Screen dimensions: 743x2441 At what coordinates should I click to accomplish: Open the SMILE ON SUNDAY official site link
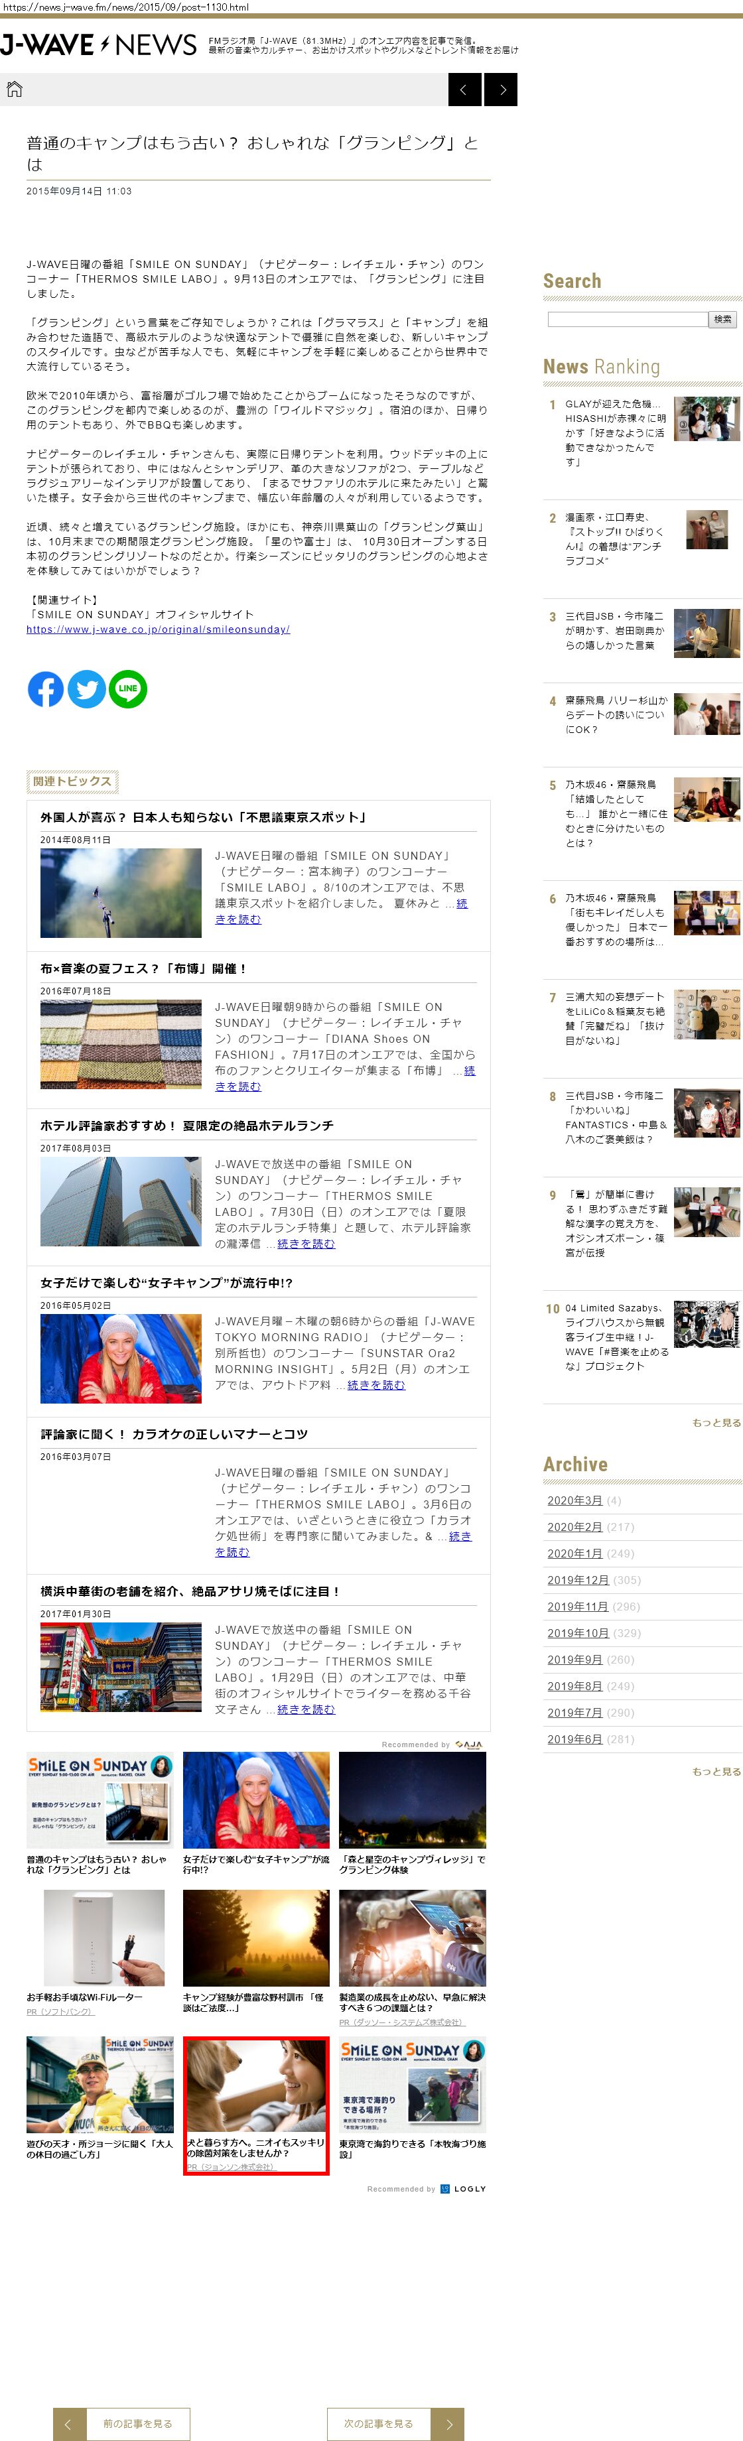159,629
